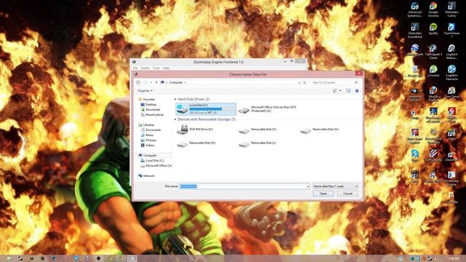
Task: Open LogMeIn Hamachi desktop shortcut
Action: pos(451,73)
